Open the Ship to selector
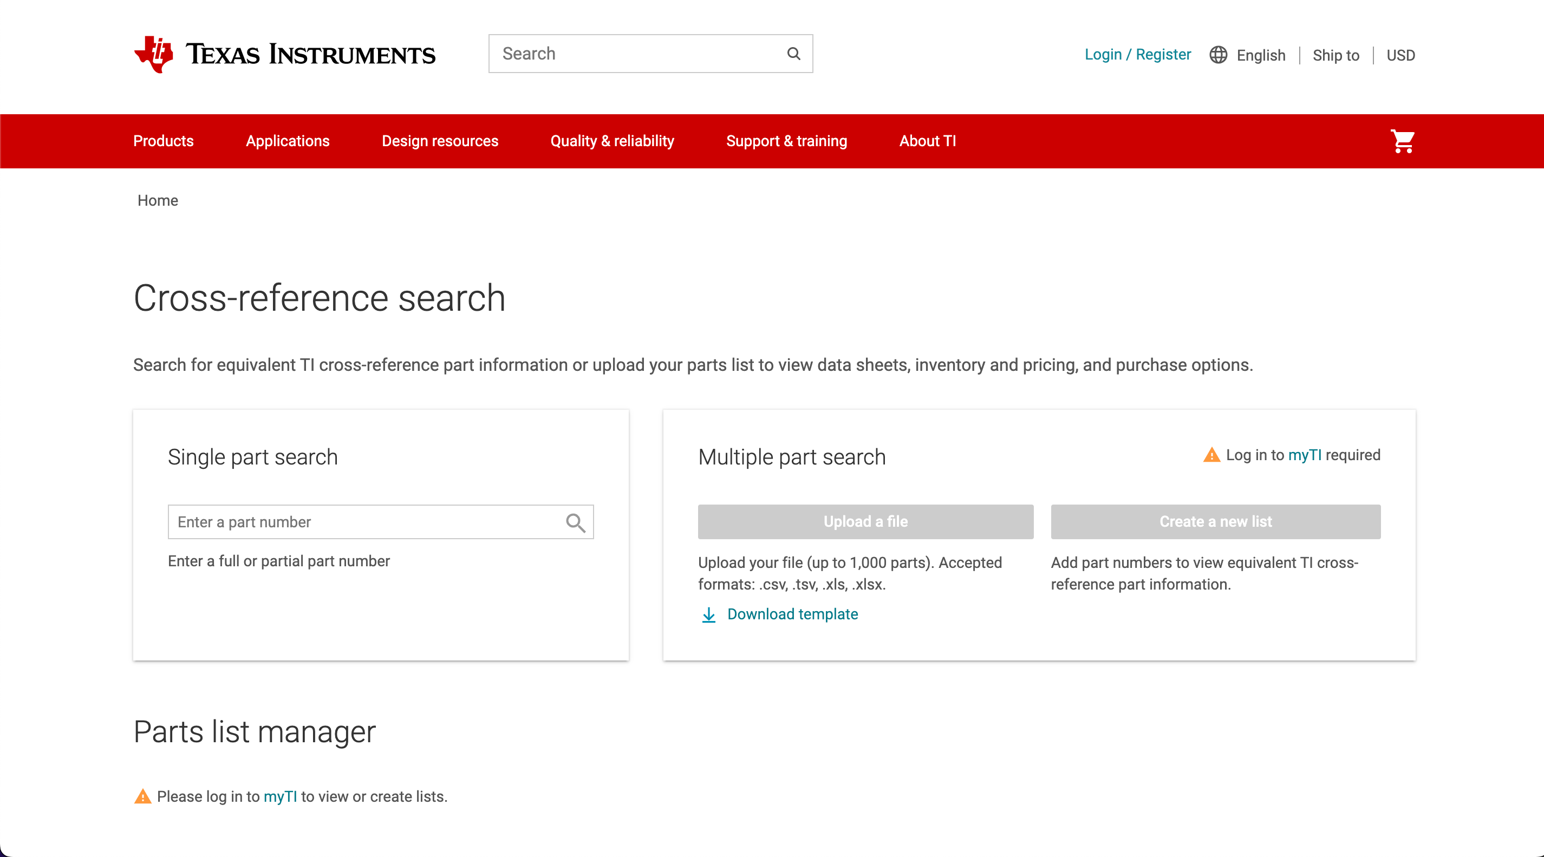This screenshot has width=1544, height=857. 1335,55
